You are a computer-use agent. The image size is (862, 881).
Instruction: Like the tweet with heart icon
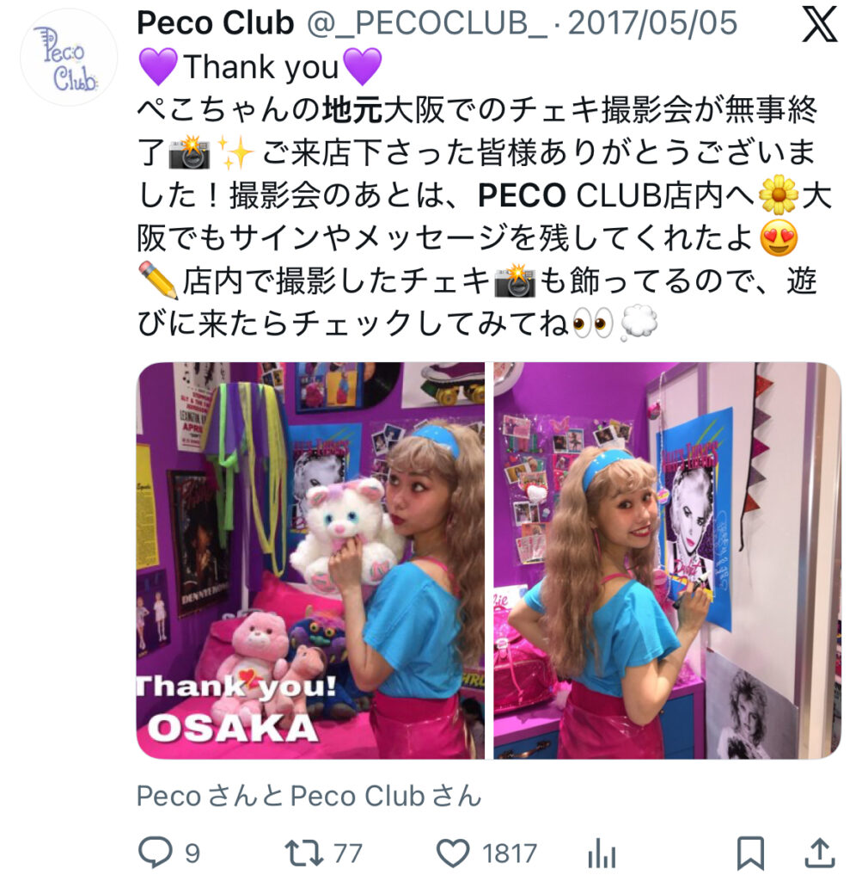click(453, 853)
